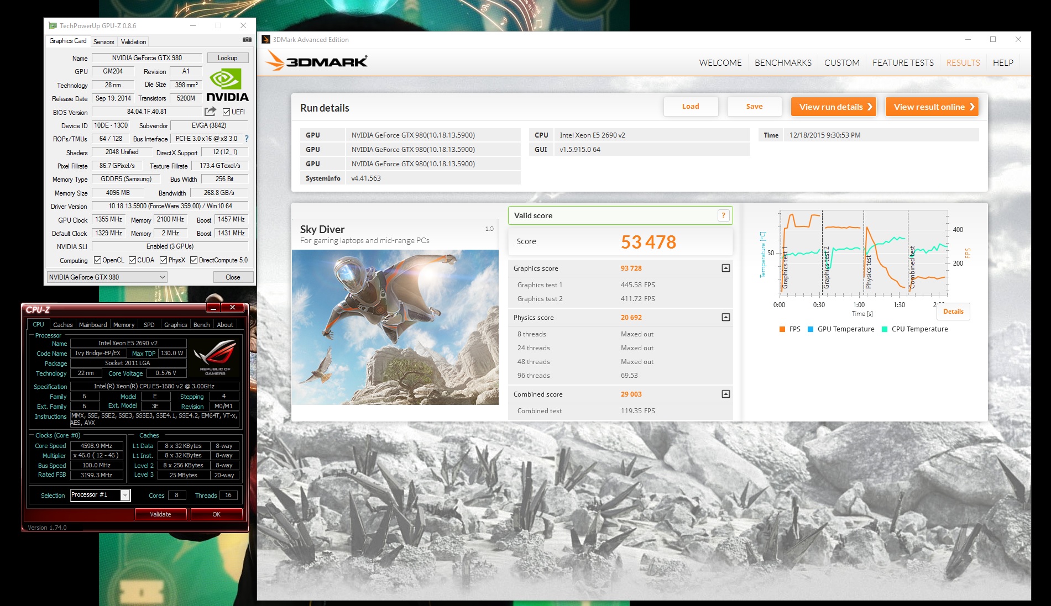Toggle the OpenCL checkbox

(x=97, y=260)
